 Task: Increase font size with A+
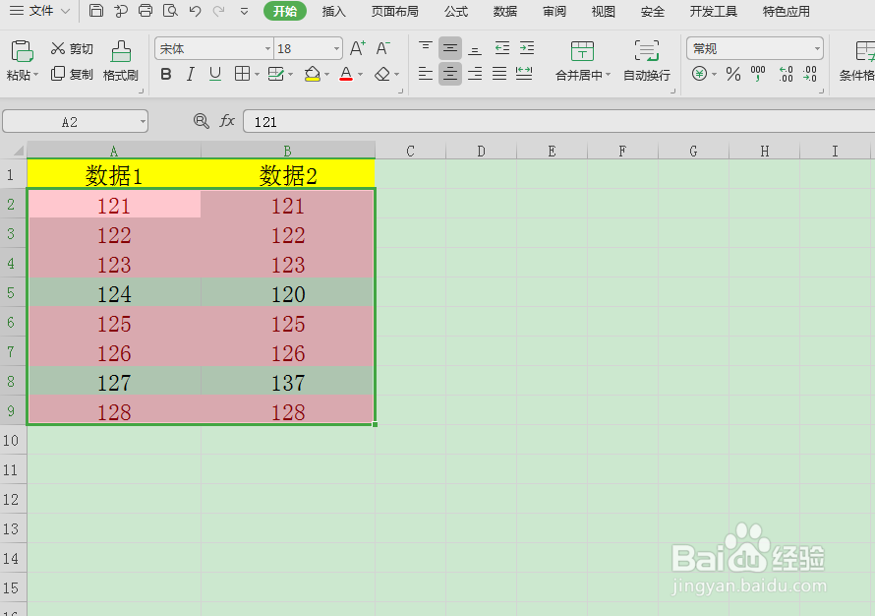pos(358,48)
